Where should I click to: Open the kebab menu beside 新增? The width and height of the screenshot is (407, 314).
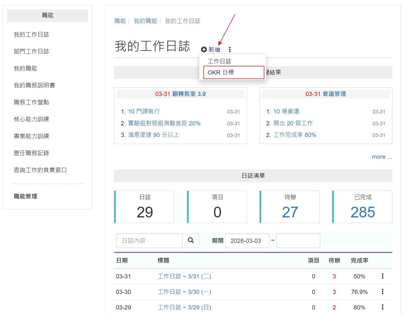[x=230, y=50]
